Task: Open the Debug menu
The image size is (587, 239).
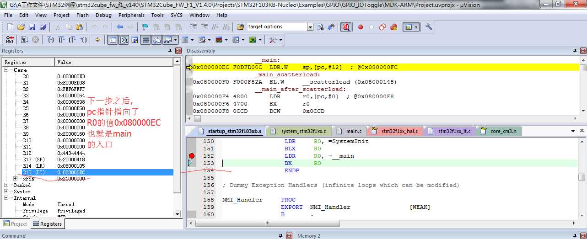Action: [x=103, y=15]
